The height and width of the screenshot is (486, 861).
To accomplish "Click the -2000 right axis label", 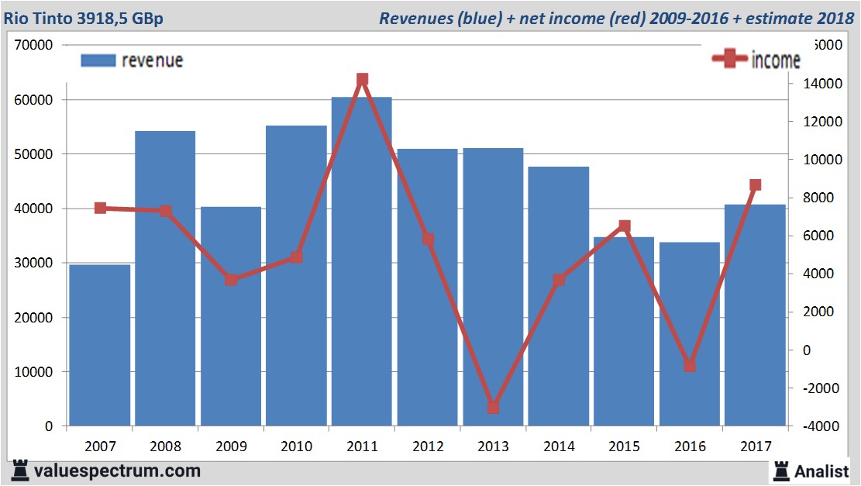I will [821, 388].
